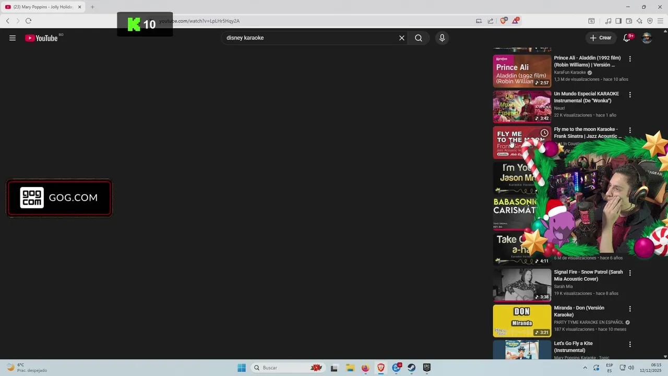Screen dimensions: 668x376
Task: Open the KaraFun Karaoke channel name
Action: tap(570, 73)
